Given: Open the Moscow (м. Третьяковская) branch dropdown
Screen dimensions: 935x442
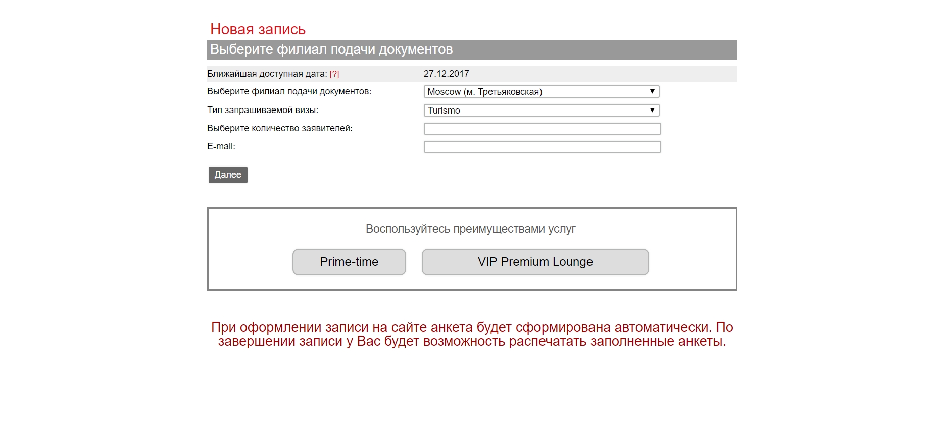Looking at the screenshot, I should tap(542, 92).
